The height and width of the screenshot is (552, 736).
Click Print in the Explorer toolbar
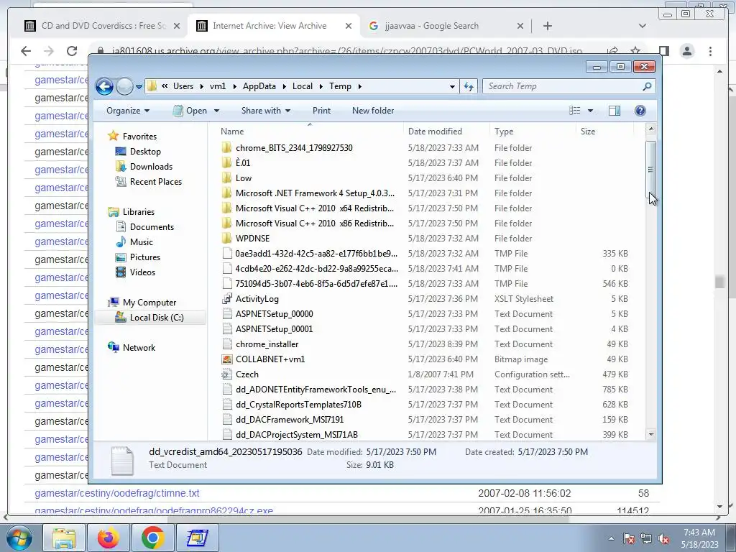(321, 111)
